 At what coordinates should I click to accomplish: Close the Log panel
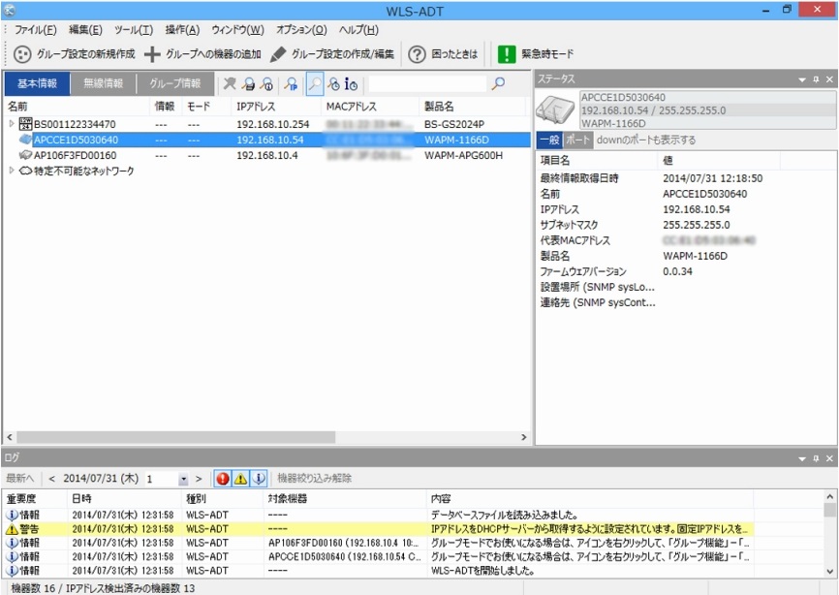pos(829,458)
